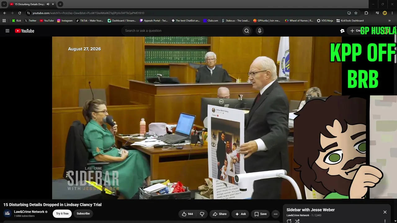Open the Chrome three-dot menu
397x223 pixels.
tap(392, 13)
